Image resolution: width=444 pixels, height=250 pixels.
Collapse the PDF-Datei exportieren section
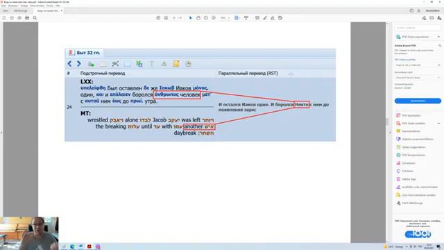point(438,37)
